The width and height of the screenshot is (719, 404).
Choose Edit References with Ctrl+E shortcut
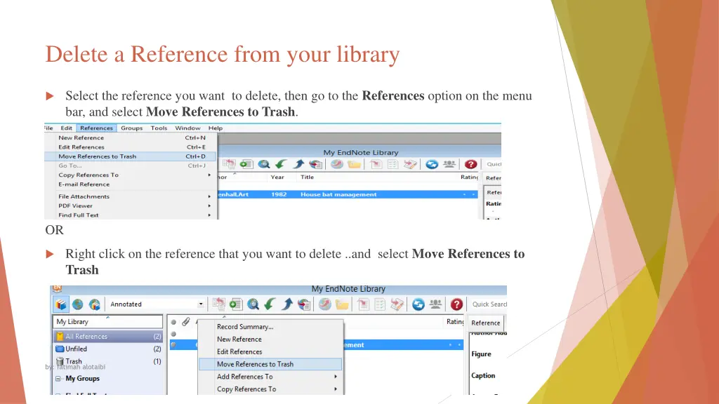[131, 147]
